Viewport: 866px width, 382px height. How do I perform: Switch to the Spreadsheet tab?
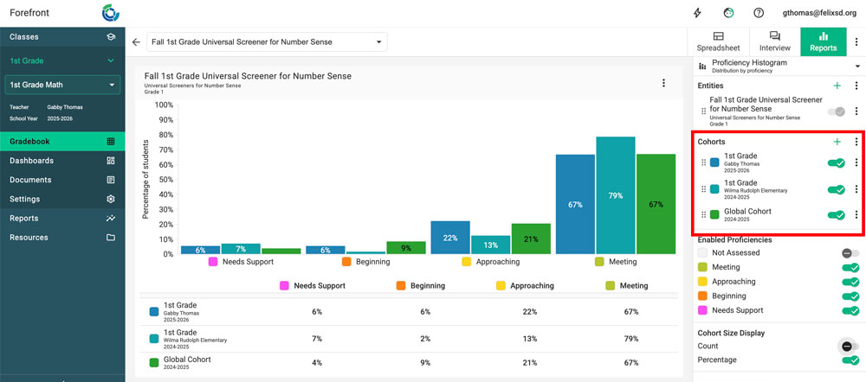tap(718, 41)
